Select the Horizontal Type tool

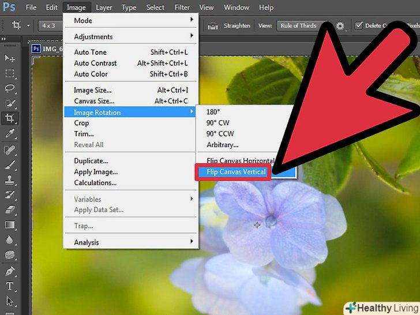(10, 286)
